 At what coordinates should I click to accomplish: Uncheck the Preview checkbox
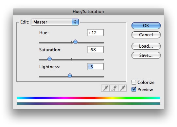134,89
